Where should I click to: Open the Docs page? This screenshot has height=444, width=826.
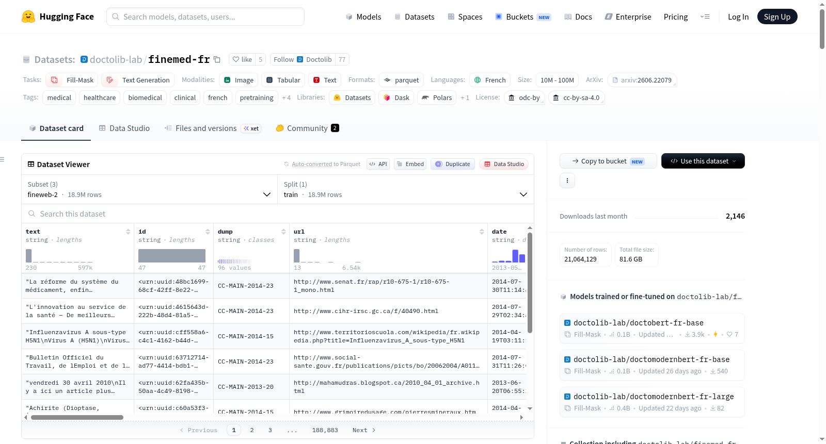[x=578, y=17]
